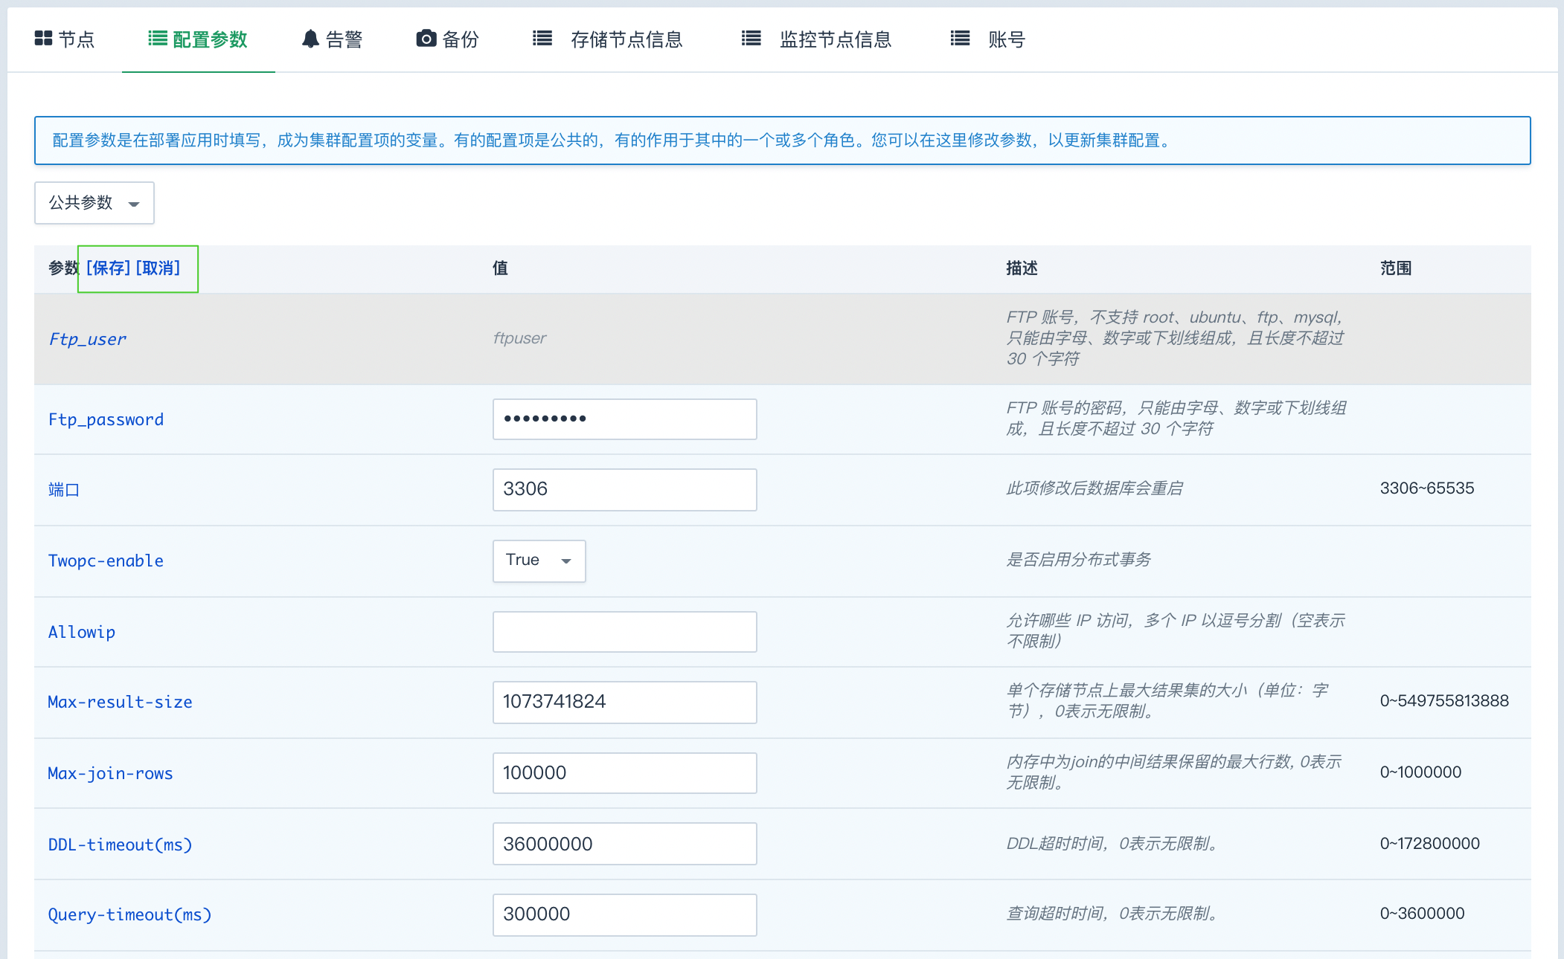Click the list icon beside 存储节点信息
The image size is (1564, 959).
542,39
